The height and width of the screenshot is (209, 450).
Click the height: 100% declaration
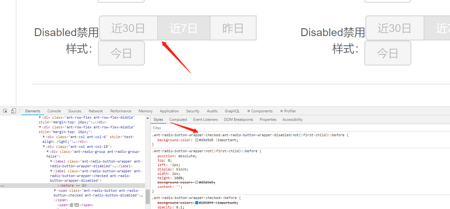[171, 178]
